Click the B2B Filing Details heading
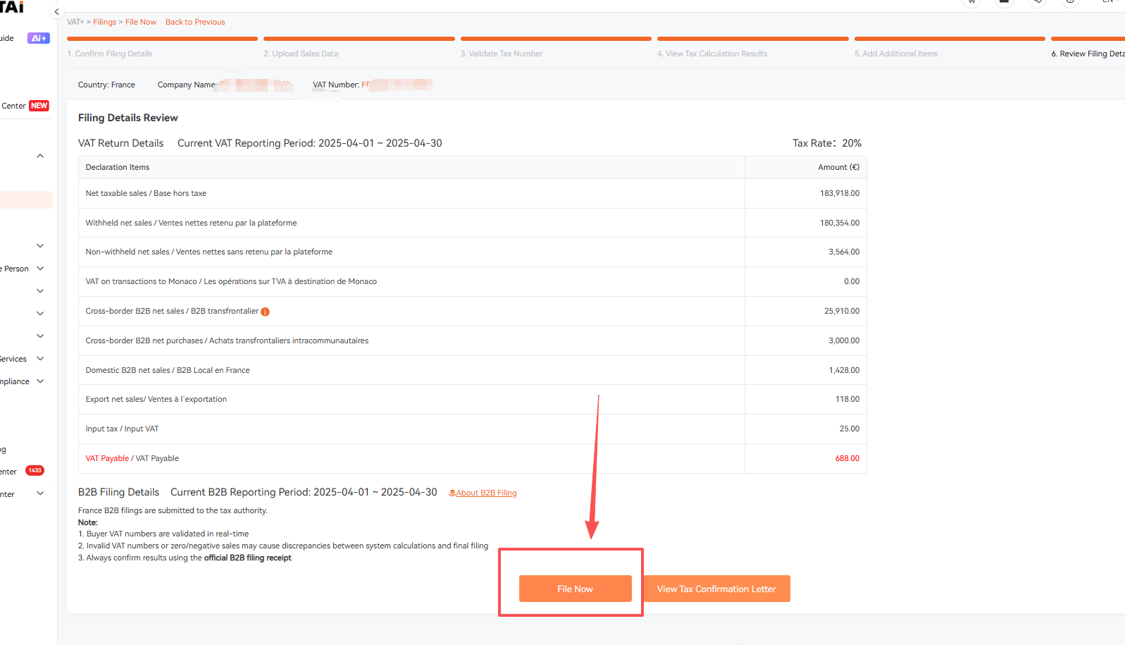Image resolution: width=1125 pixels, height=645 pixels. [x=118, y=492]
